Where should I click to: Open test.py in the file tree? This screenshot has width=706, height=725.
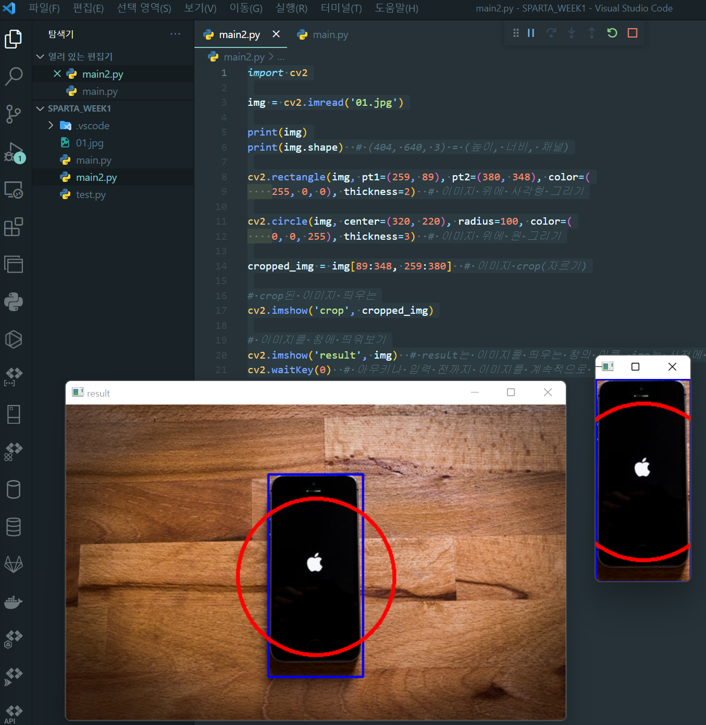pyautogui.click(x=113, y=194)
